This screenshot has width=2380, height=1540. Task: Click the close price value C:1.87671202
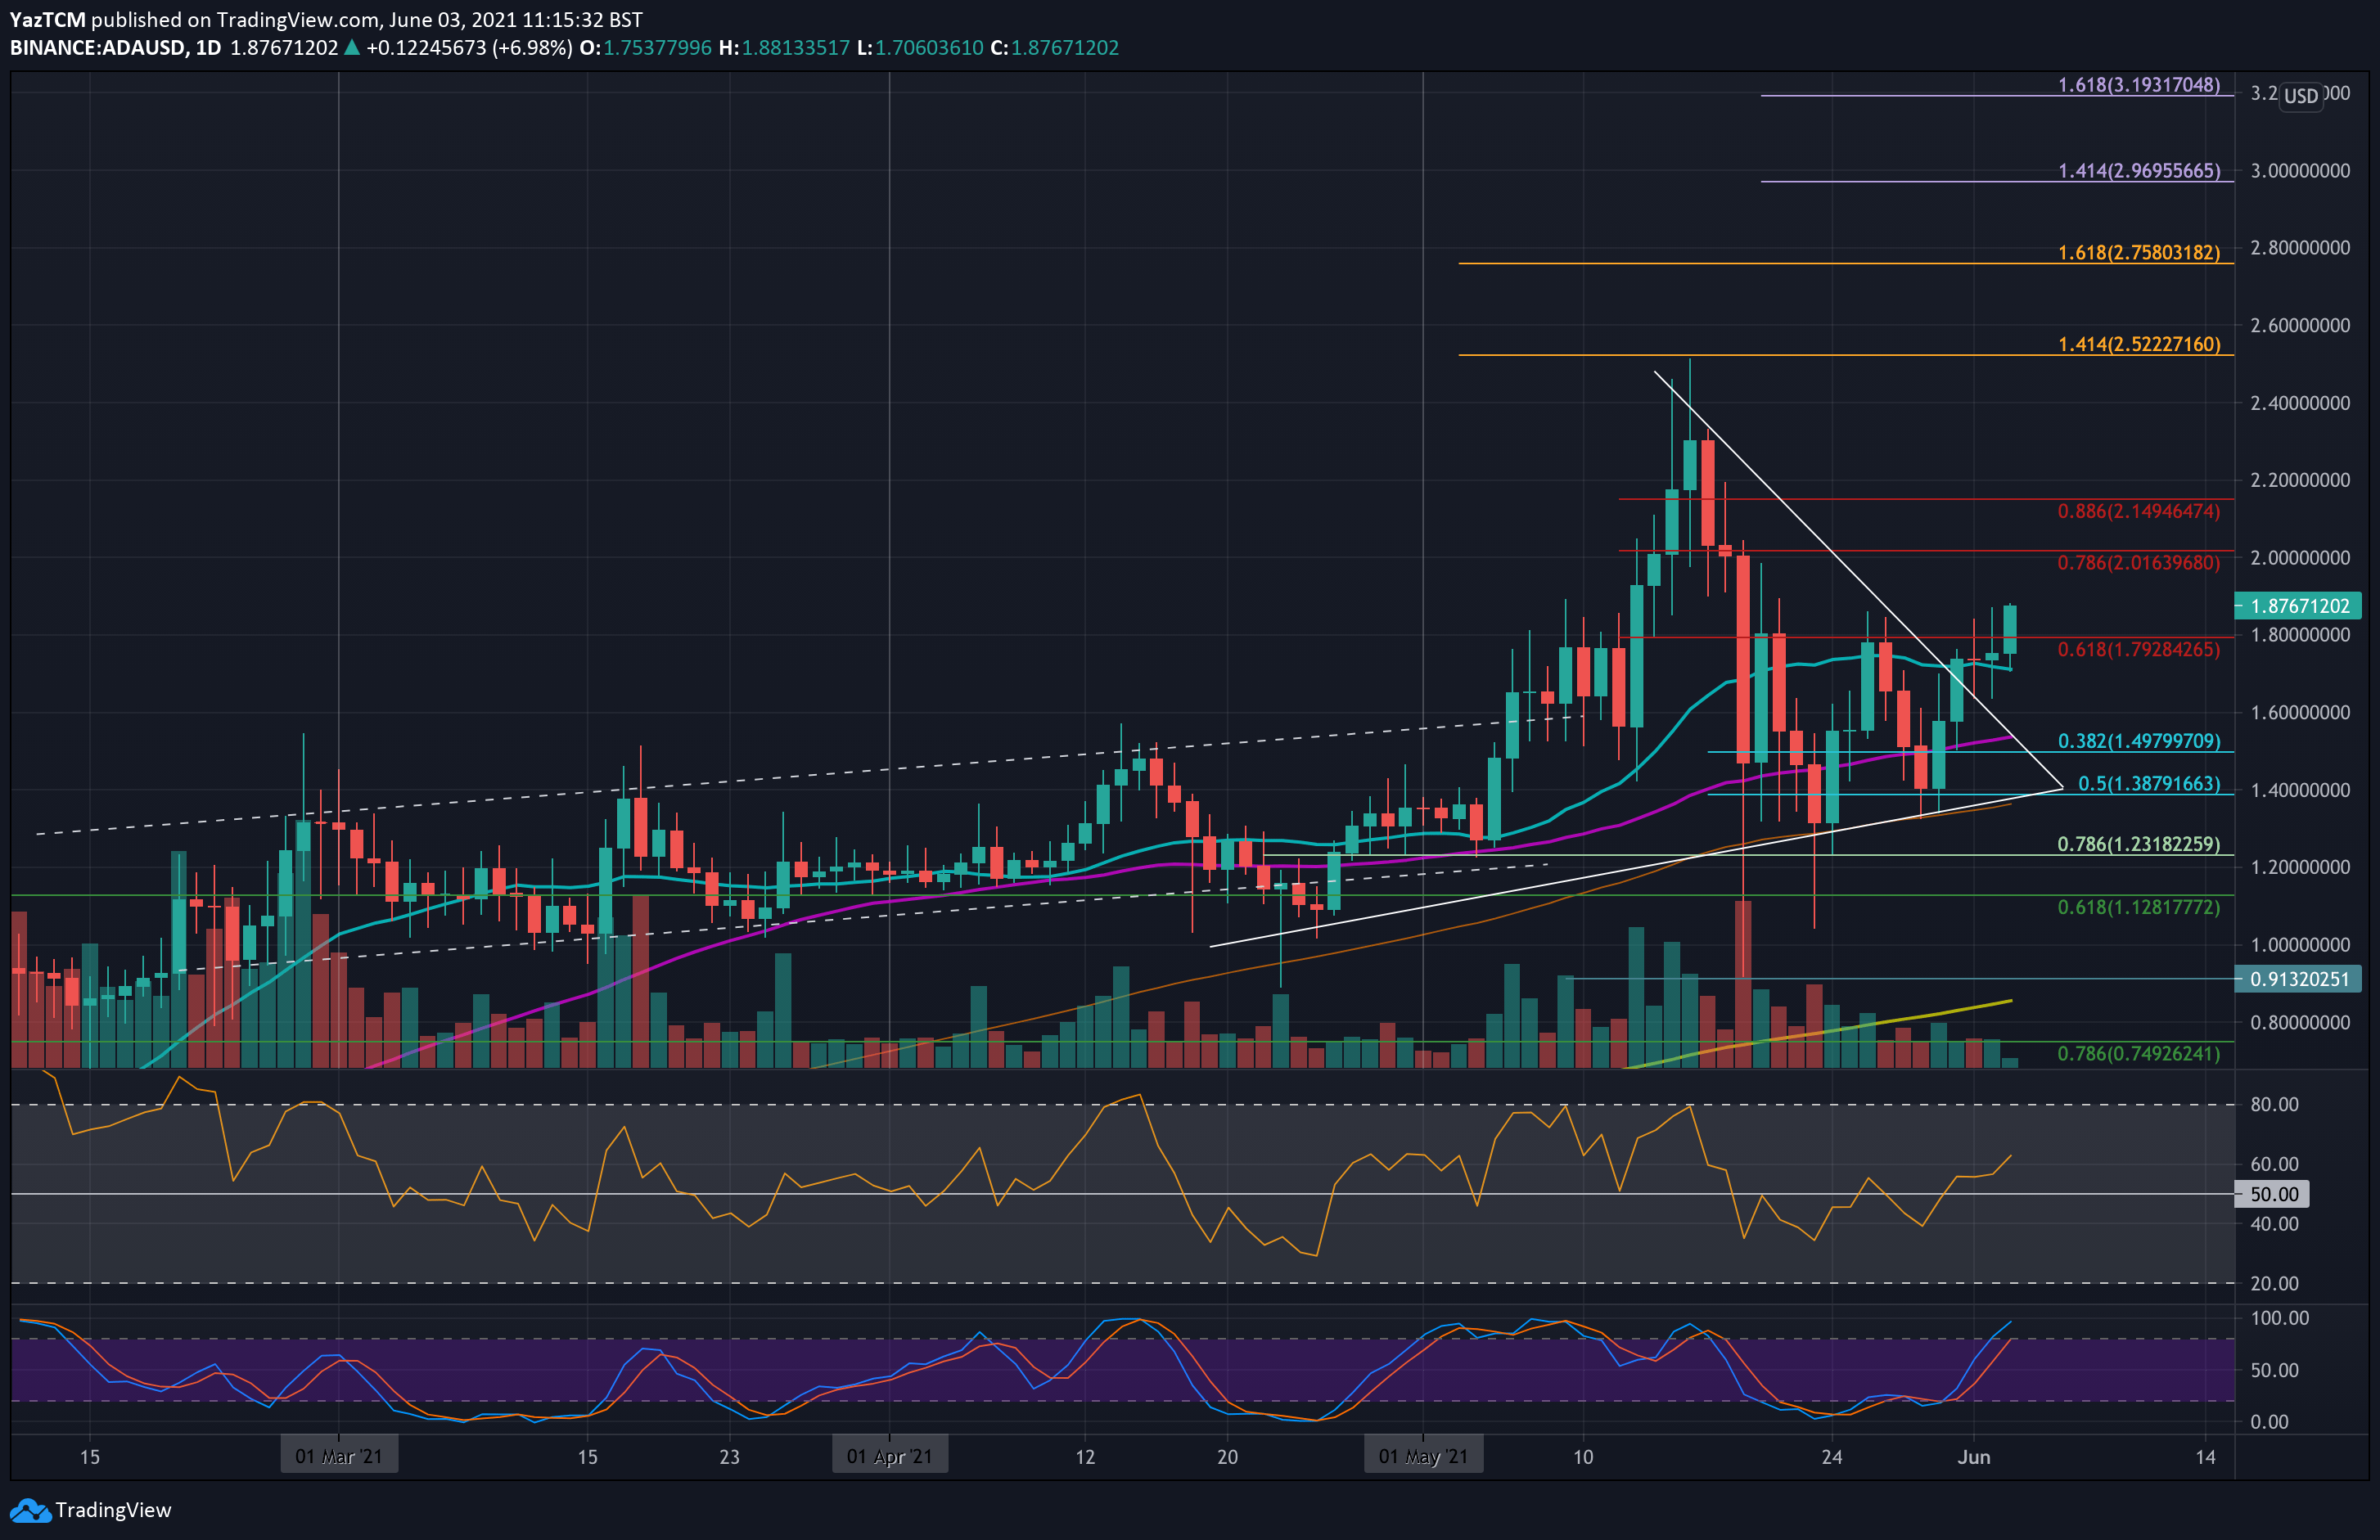(x=1055, y=48)
